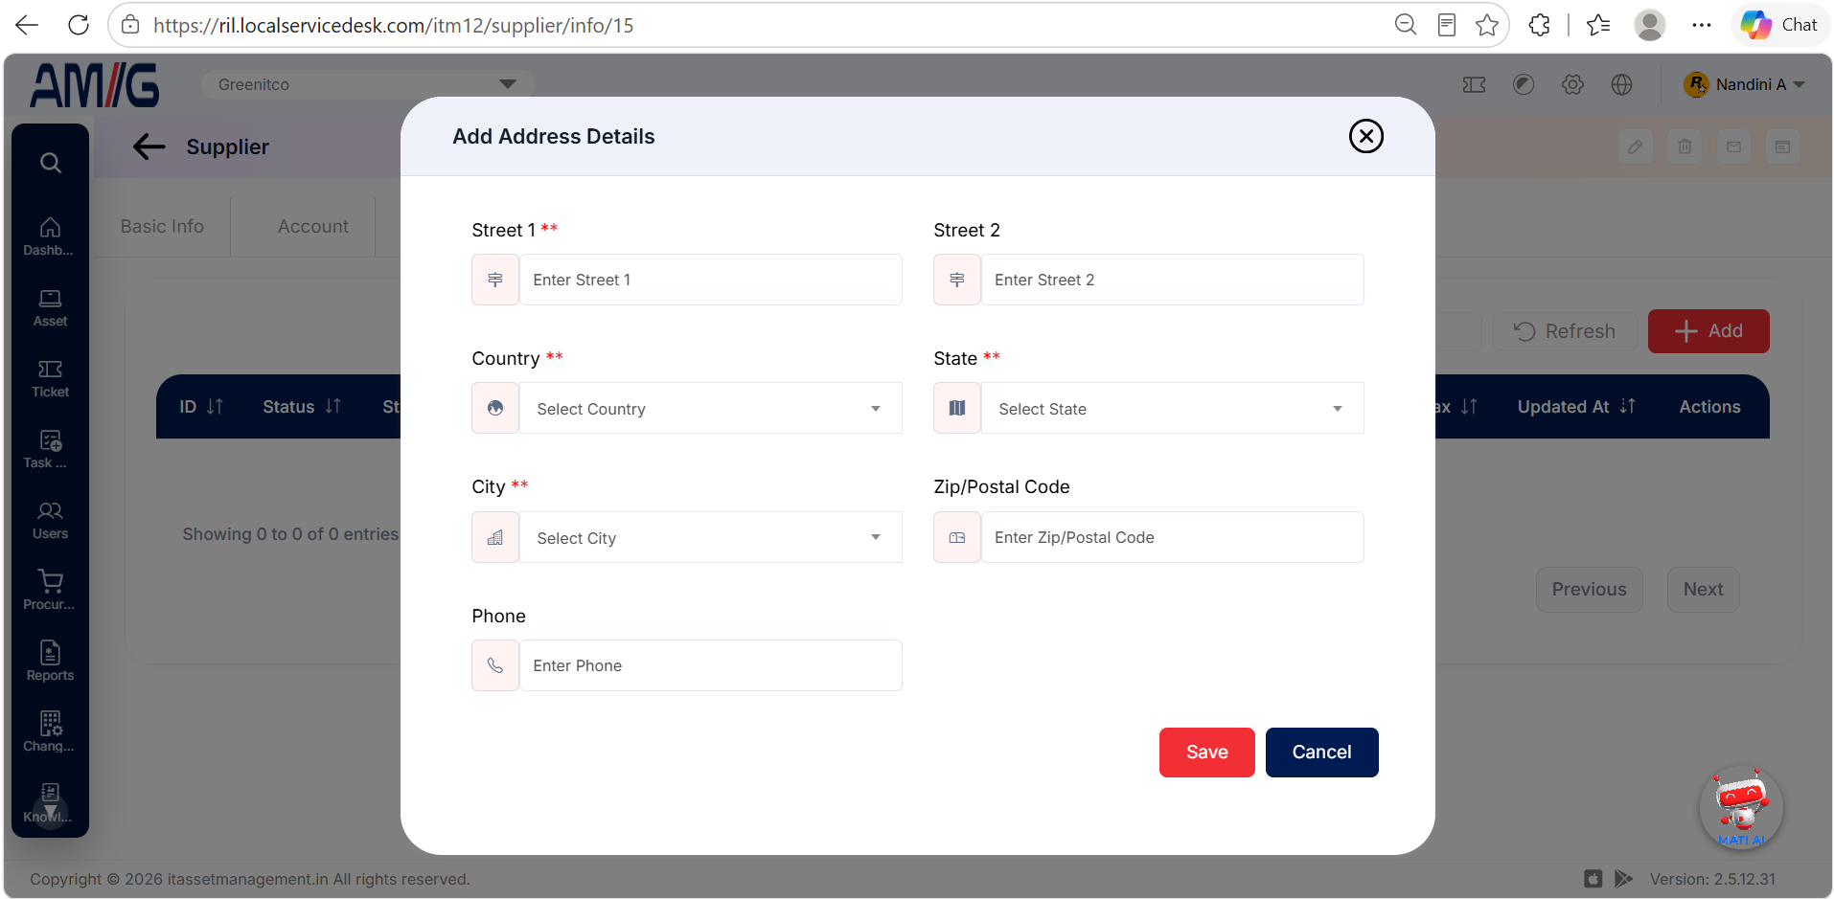Screen dimensions: 1834x899
Task: Open the settings gear in header
Action: (x=1572, y=84)
